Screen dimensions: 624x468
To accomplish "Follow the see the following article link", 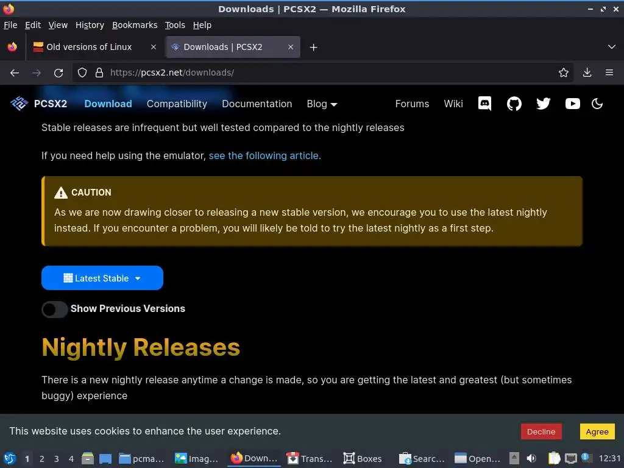I will [264, 155].
